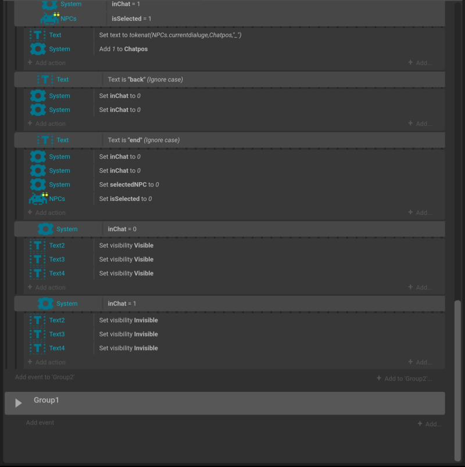The width and height of the screenshot is (465, 467).
Task: Click the System gear of the inChat = 0 condition
Action: point(45,229)
